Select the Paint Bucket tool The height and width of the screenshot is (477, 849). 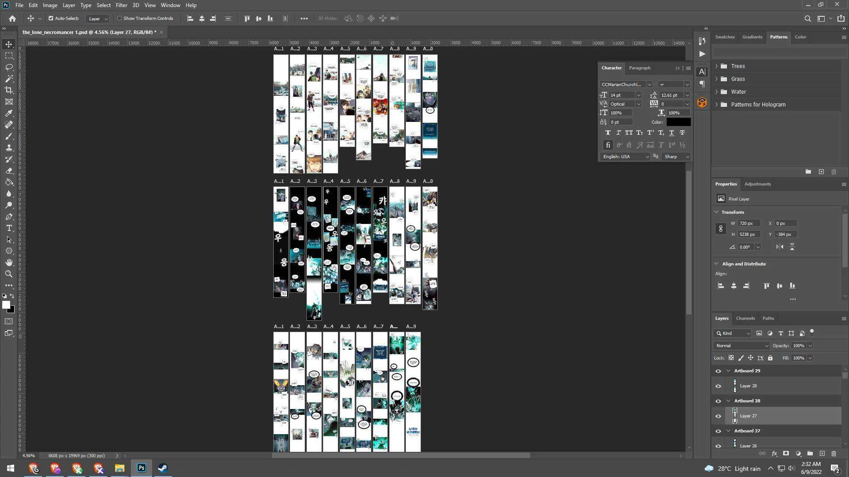[9, 182]
